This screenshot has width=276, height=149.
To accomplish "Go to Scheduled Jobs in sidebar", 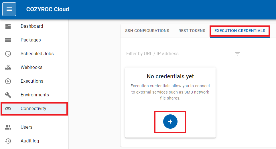I will (x=37, y=54).
